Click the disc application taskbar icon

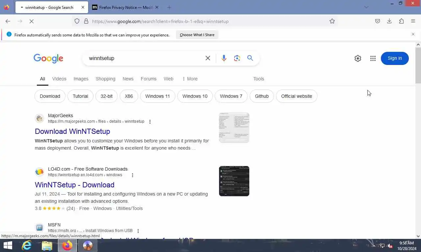pos(88,245)
